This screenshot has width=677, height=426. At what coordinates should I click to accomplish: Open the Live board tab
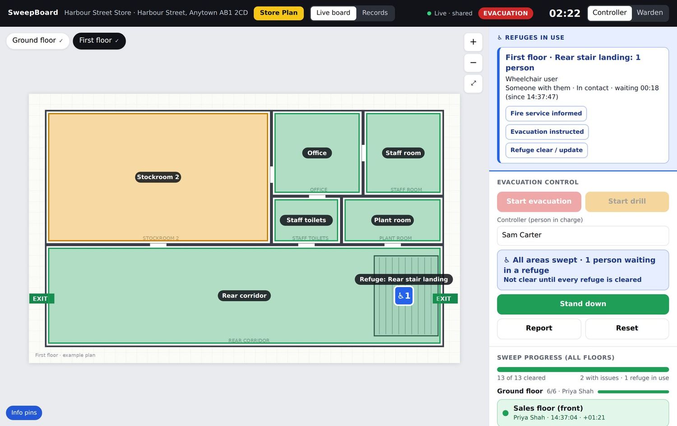[x=333, y=13]
